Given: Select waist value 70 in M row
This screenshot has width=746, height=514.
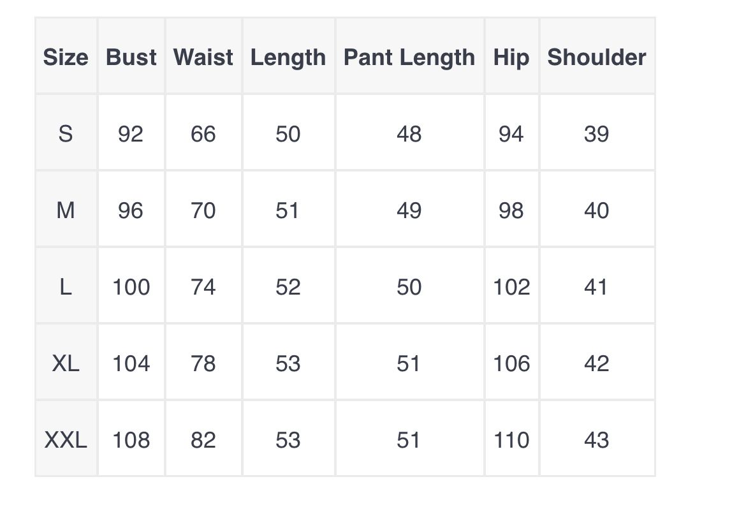Looking at the screenshot, I should point(203,210).
